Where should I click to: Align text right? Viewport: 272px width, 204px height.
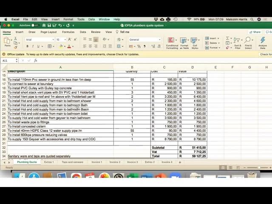[96, 46]
